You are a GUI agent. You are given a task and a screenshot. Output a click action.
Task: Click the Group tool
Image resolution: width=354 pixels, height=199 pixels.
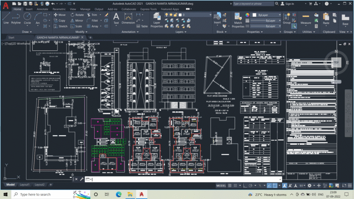click(287, 19)
